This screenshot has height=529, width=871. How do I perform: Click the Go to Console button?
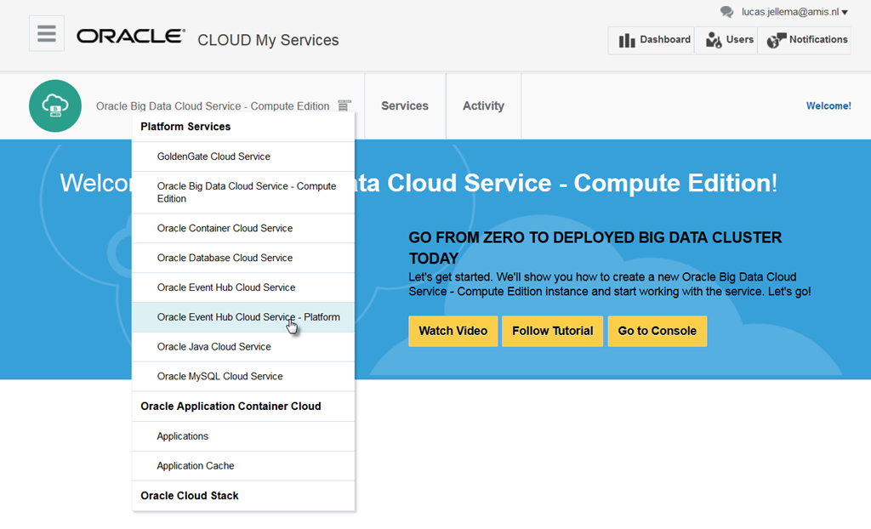(x=657, y=331)
